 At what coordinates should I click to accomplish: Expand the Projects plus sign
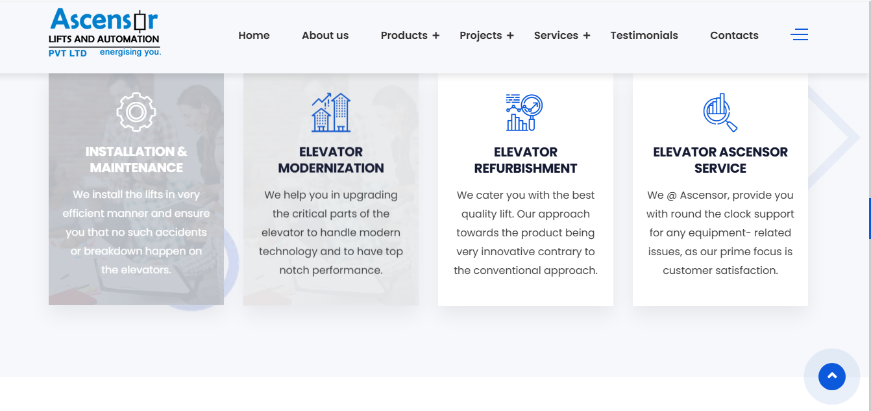coord(510,36)
